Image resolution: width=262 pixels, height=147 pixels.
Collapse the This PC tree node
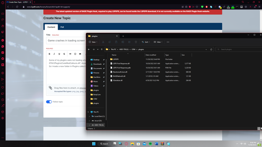(x=88, y=112)
